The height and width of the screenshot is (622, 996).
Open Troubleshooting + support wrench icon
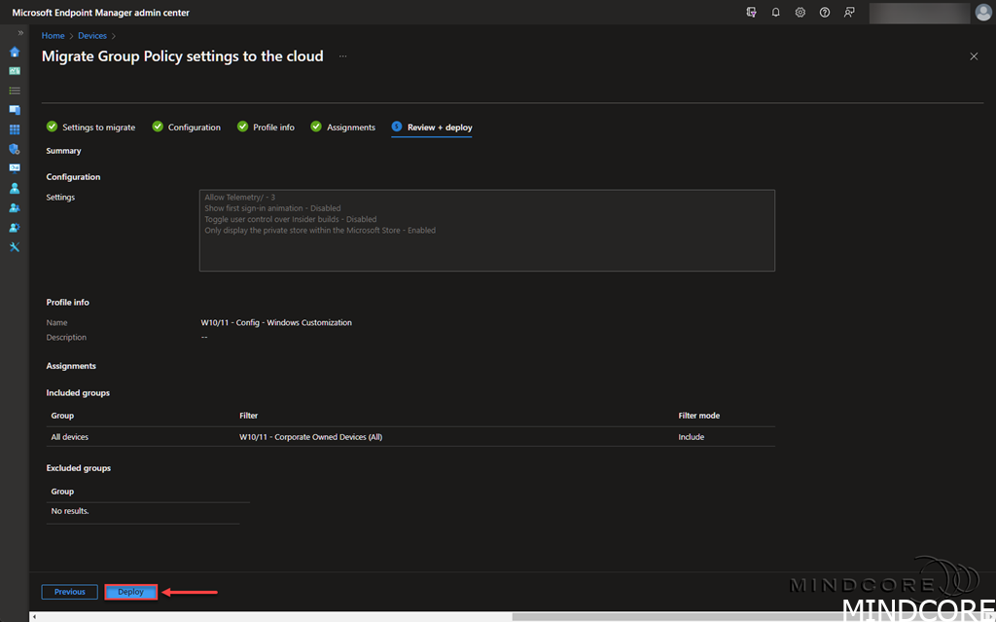tap(15, 247)
